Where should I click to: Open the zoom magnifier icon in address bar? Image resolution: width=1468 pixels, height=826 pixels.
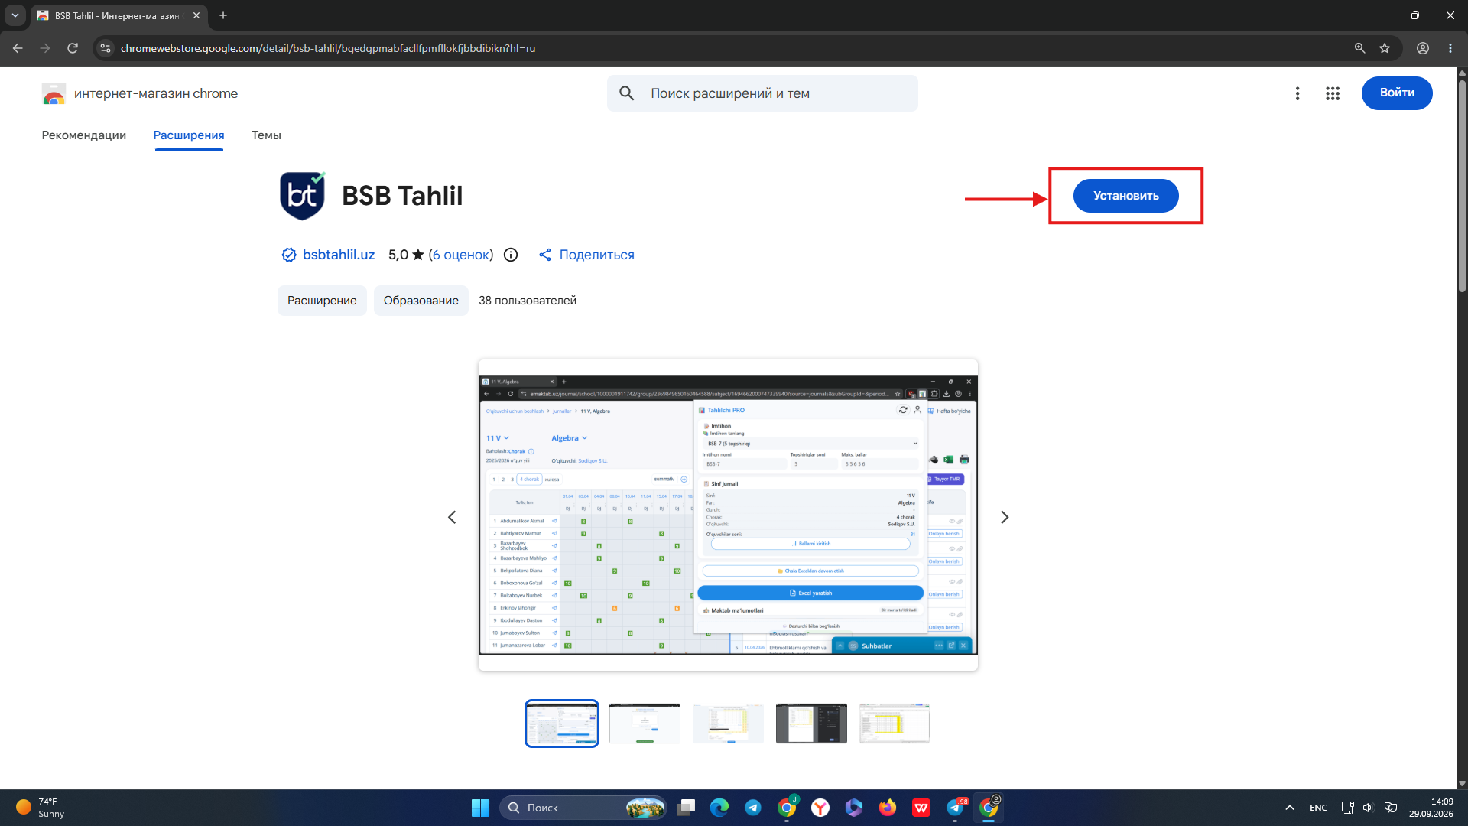pos(1359,48)
